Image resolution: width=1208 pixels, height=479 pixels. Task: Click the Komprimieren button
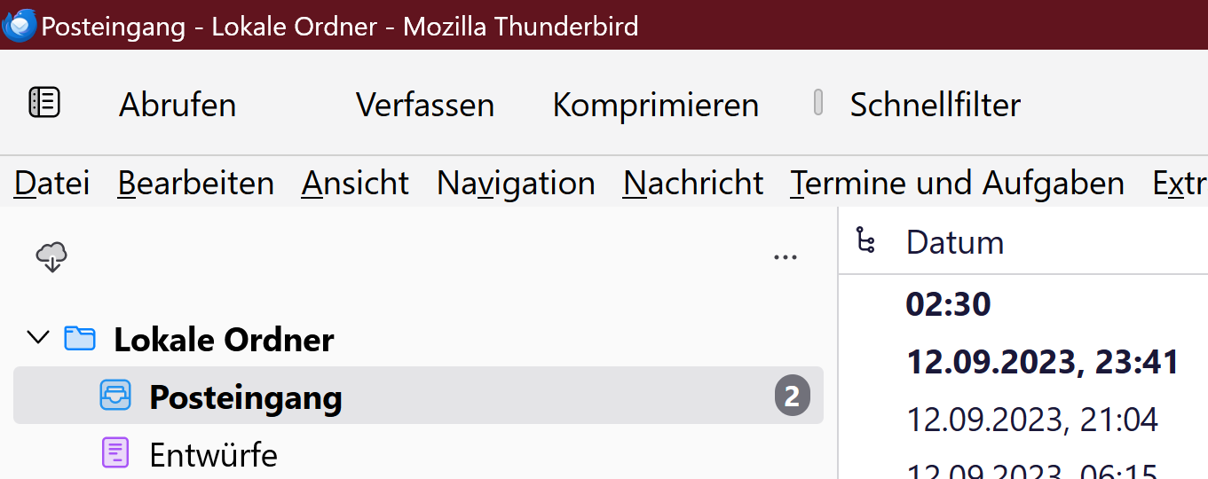point(655,105)
